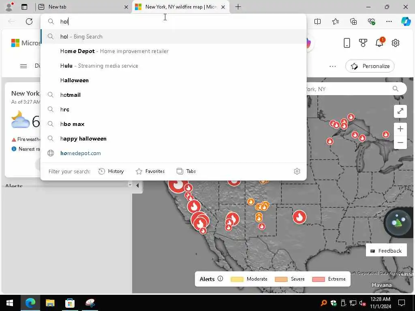Open Microsoft Edge from the taskbar
The image size is (415, 311).
point(30,303)
